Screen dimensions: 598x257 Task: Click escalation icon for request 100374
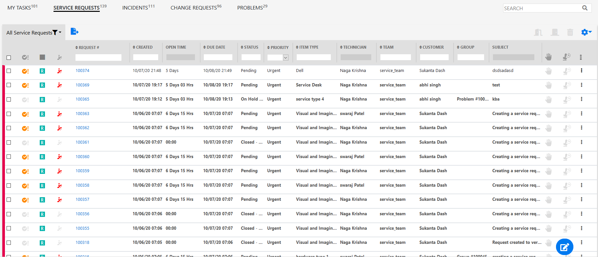click(59, 71)
